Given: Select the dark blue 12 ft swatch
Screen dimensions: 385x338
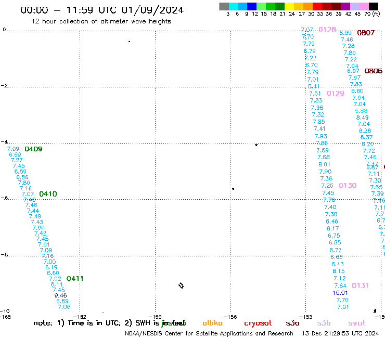Looking at the screenshot, I should point(252,6).
